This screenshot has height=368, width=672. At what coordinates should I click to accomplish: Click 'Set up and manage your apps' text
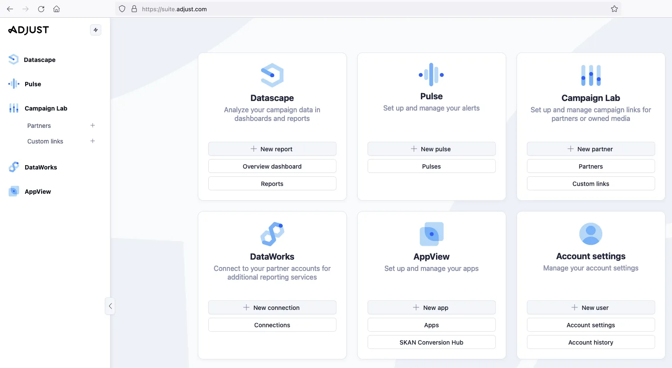click(x=431, y=268)
